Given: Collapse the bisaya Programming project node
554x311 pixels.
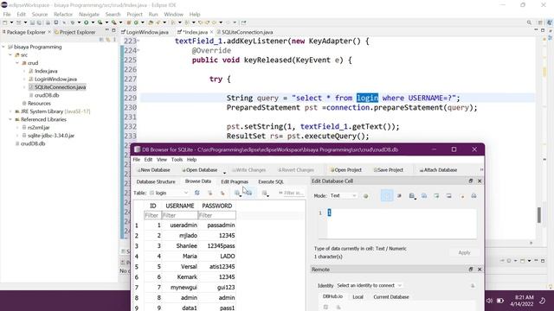Looking at the screenshot, I should click(x=3, y=47).
